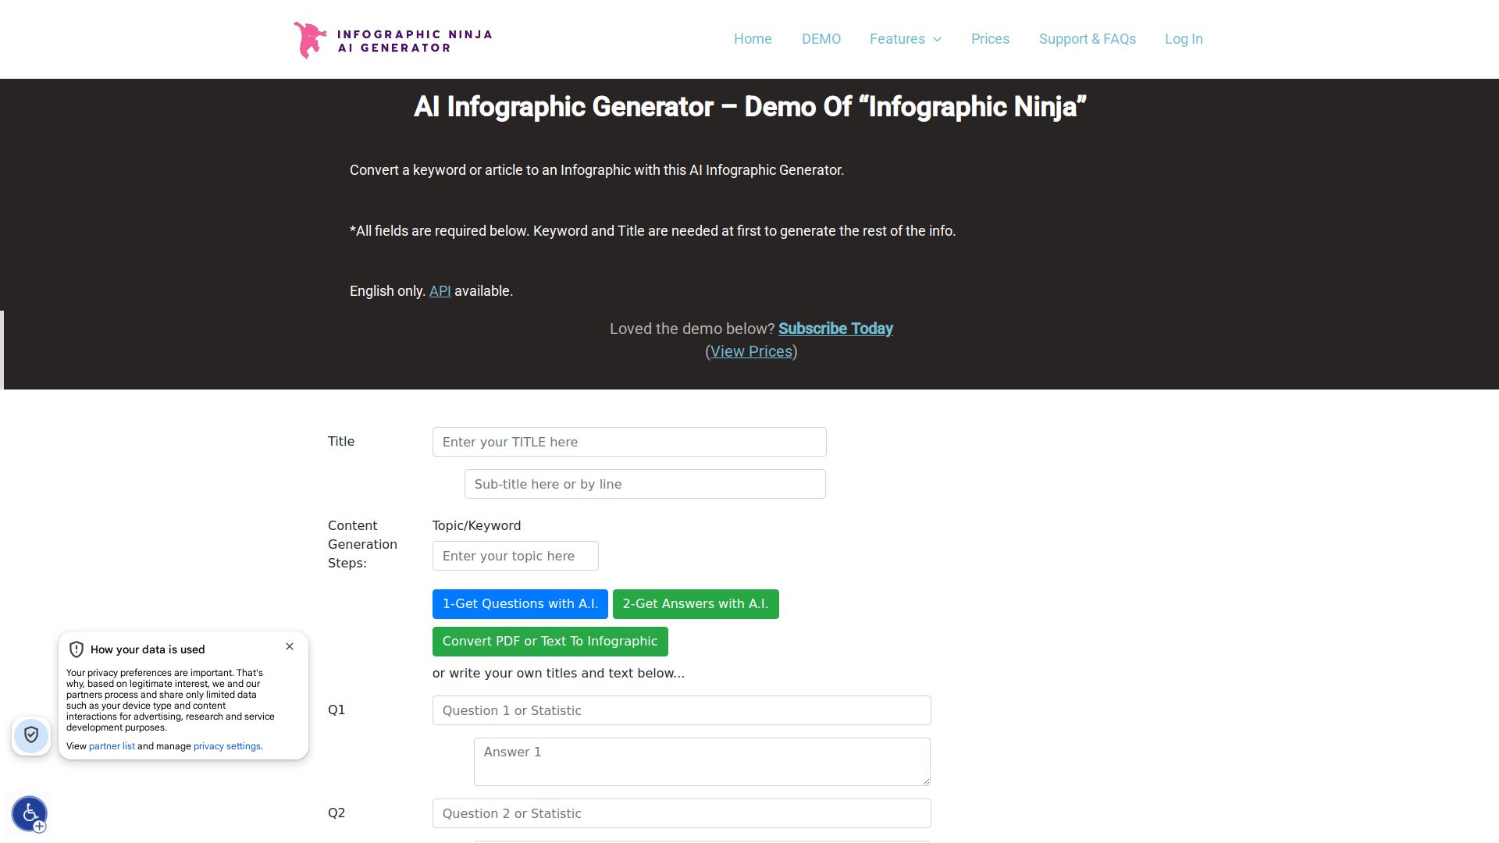Click 2-Get Answers with A.I. button

[696, 604]
